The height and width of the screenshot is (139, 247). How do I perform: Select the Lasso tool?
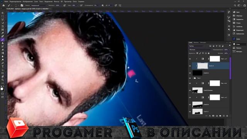[x=3, y=20]
